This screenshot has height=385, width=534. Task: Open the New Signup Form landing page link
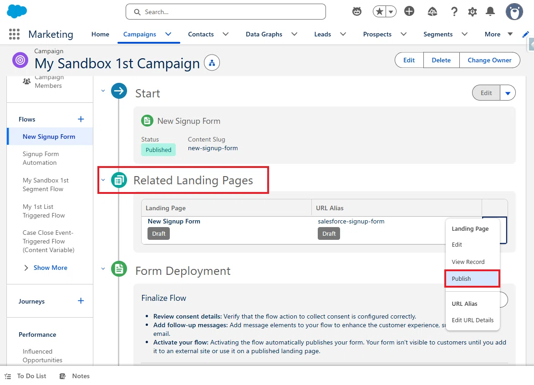click(174, 221)
